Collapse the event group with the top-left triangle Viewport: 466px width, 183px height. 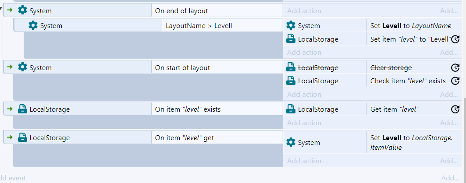[x=1, y=8]
